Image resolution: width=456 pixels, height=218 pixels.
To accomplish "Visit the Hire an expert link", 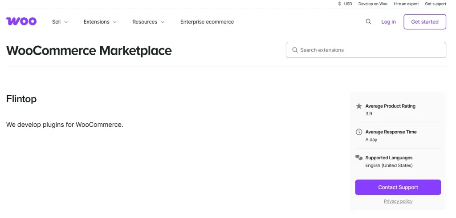I will point(406,4).
